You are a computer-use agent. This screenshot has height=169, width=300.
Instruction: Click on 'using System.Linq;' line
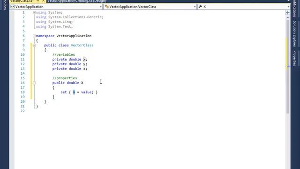[x=54, y=22]
